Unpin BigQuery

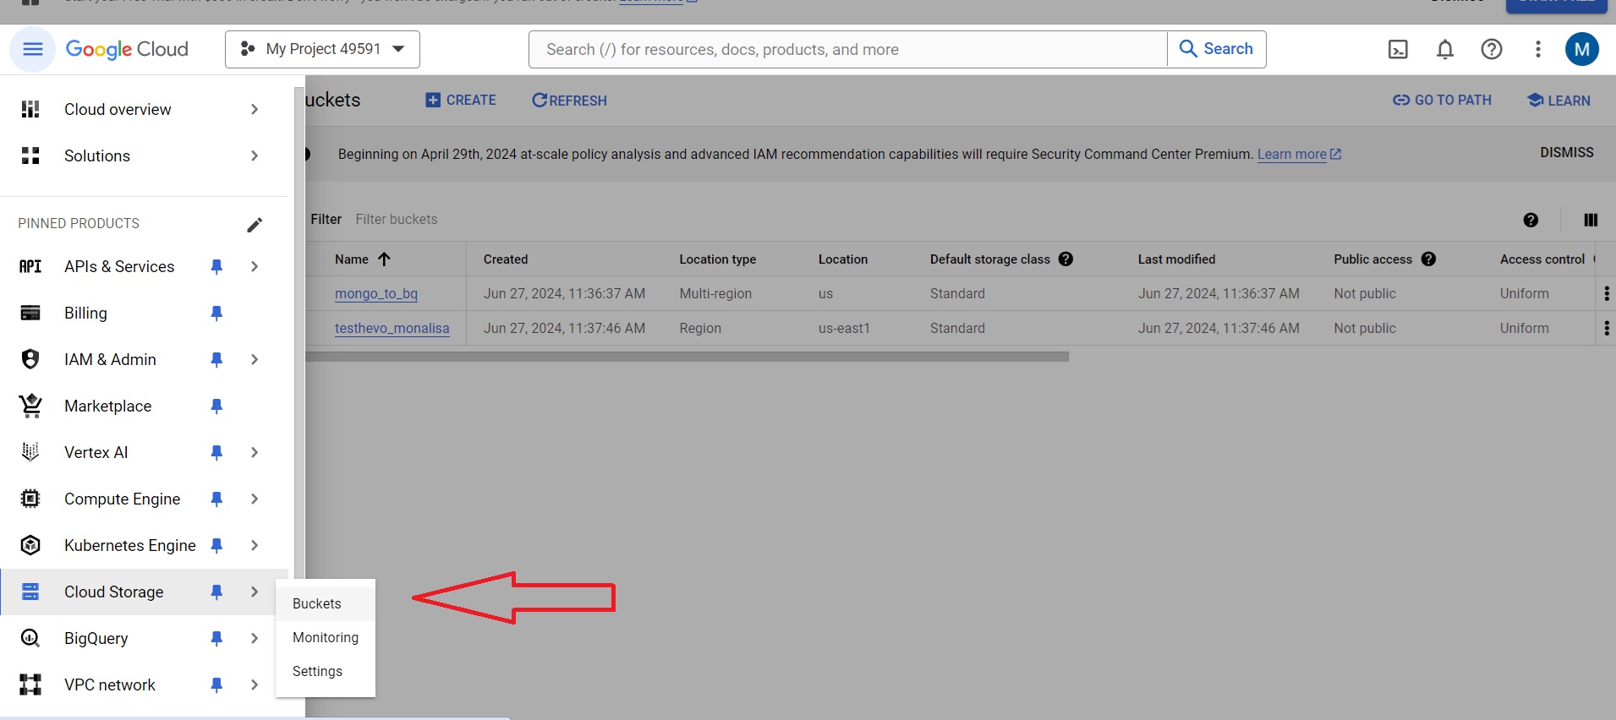216,639
